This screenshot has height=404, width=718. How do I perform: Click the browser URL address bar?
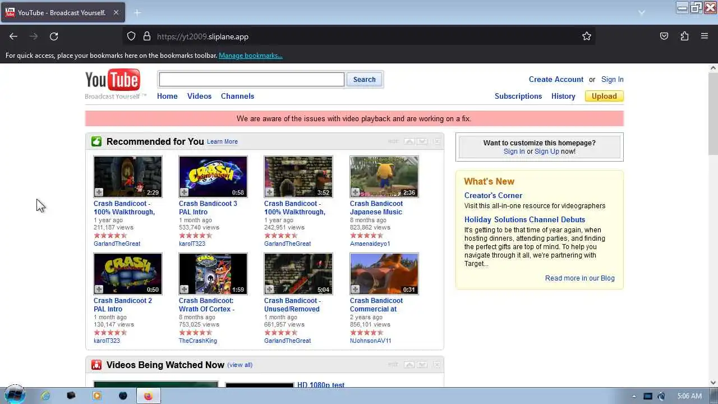point(359,36)
